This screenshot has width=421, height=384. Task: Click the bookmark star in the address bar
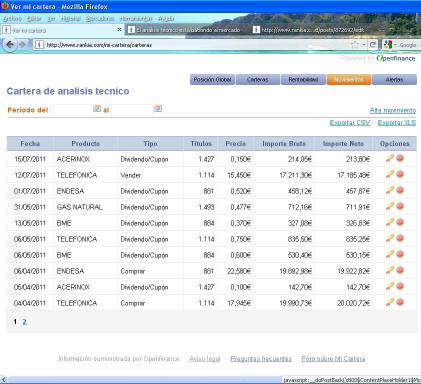[355, 44]
